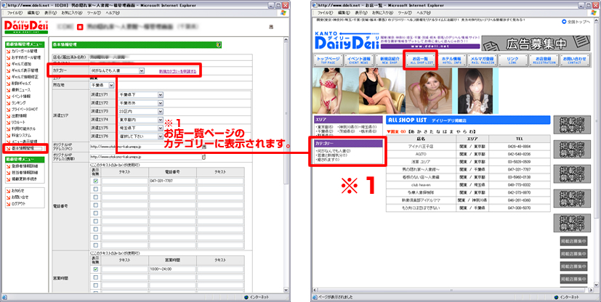Click the リンク LINK nav button
The width and height of the screenshot is (601, 302).
(x=513, y=60)
